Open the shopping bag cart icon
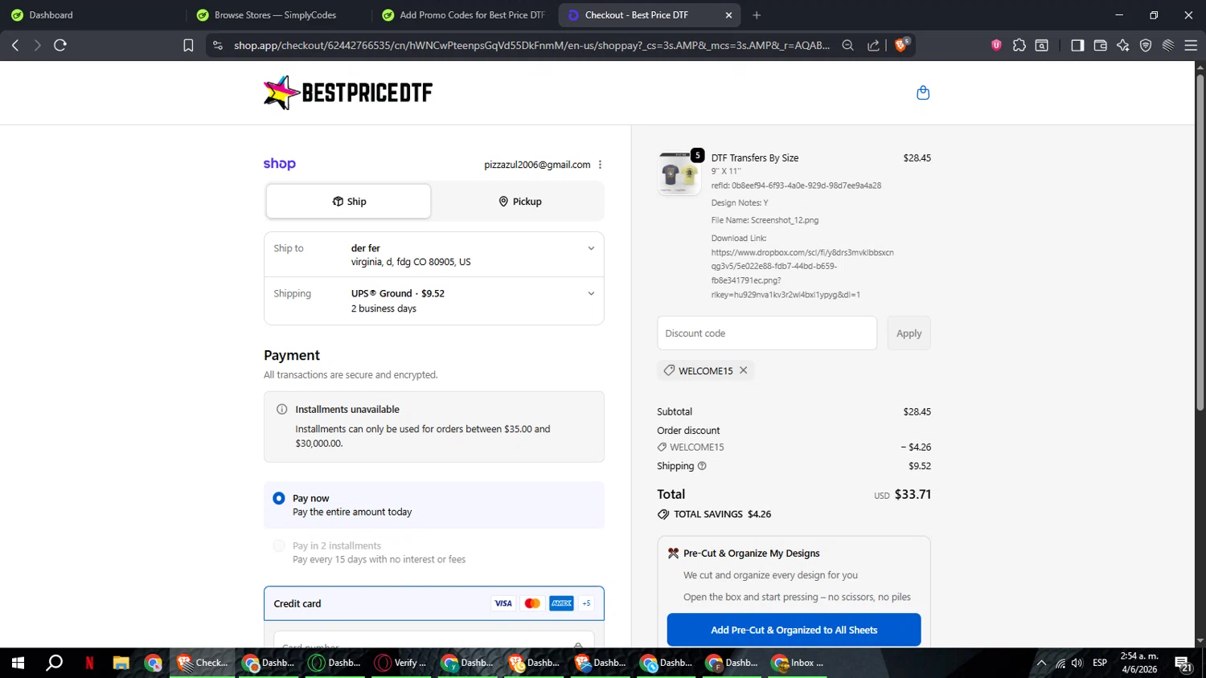 pos(923,93)
